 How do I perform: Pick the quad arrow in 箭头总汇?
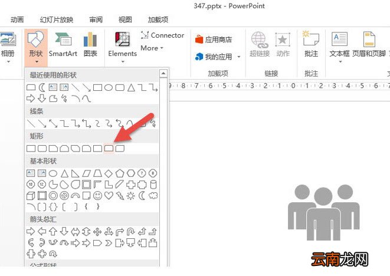(x=97, y=232)
